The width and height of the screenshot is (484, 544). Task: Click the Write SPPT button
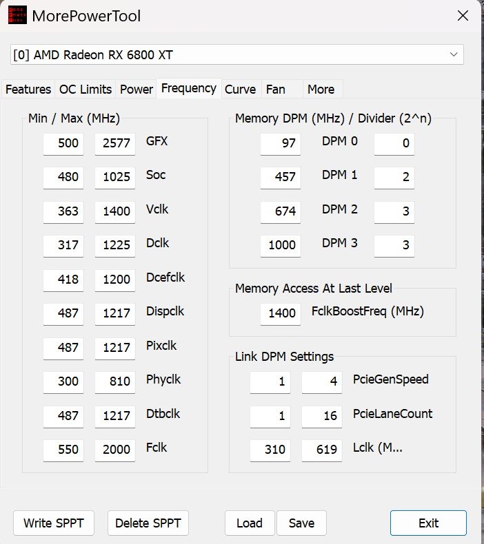click(x=54, y=523)
